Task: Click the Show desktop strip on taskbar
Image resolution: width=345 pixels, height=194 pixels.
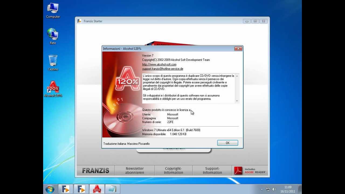Action: pyautogui.click(x=300, y=189)
